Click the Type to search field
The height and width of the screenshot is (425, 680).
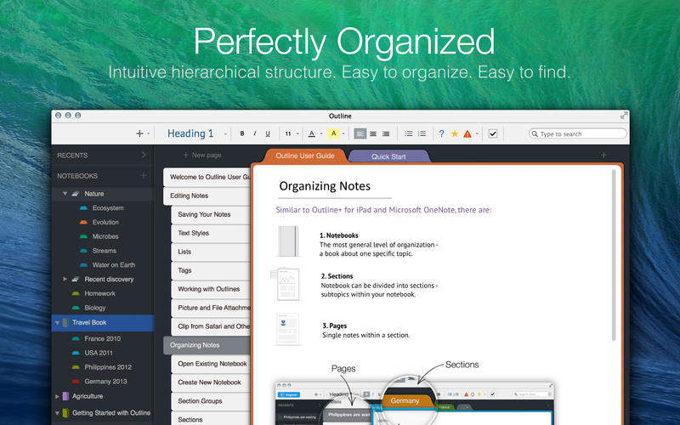coord(578,133)
